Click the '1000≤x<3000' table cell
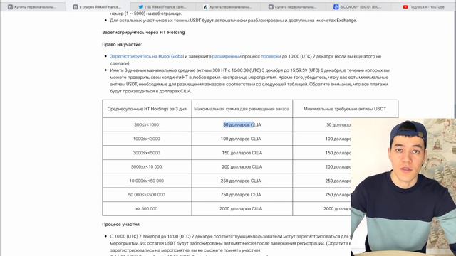The height and width of the screenshot is (256, 456). coord(147,139)
